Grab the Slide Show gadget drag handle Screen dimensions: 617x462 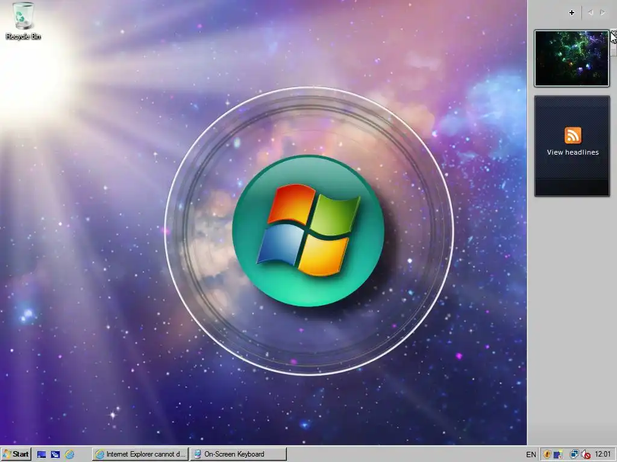[614, 52]
